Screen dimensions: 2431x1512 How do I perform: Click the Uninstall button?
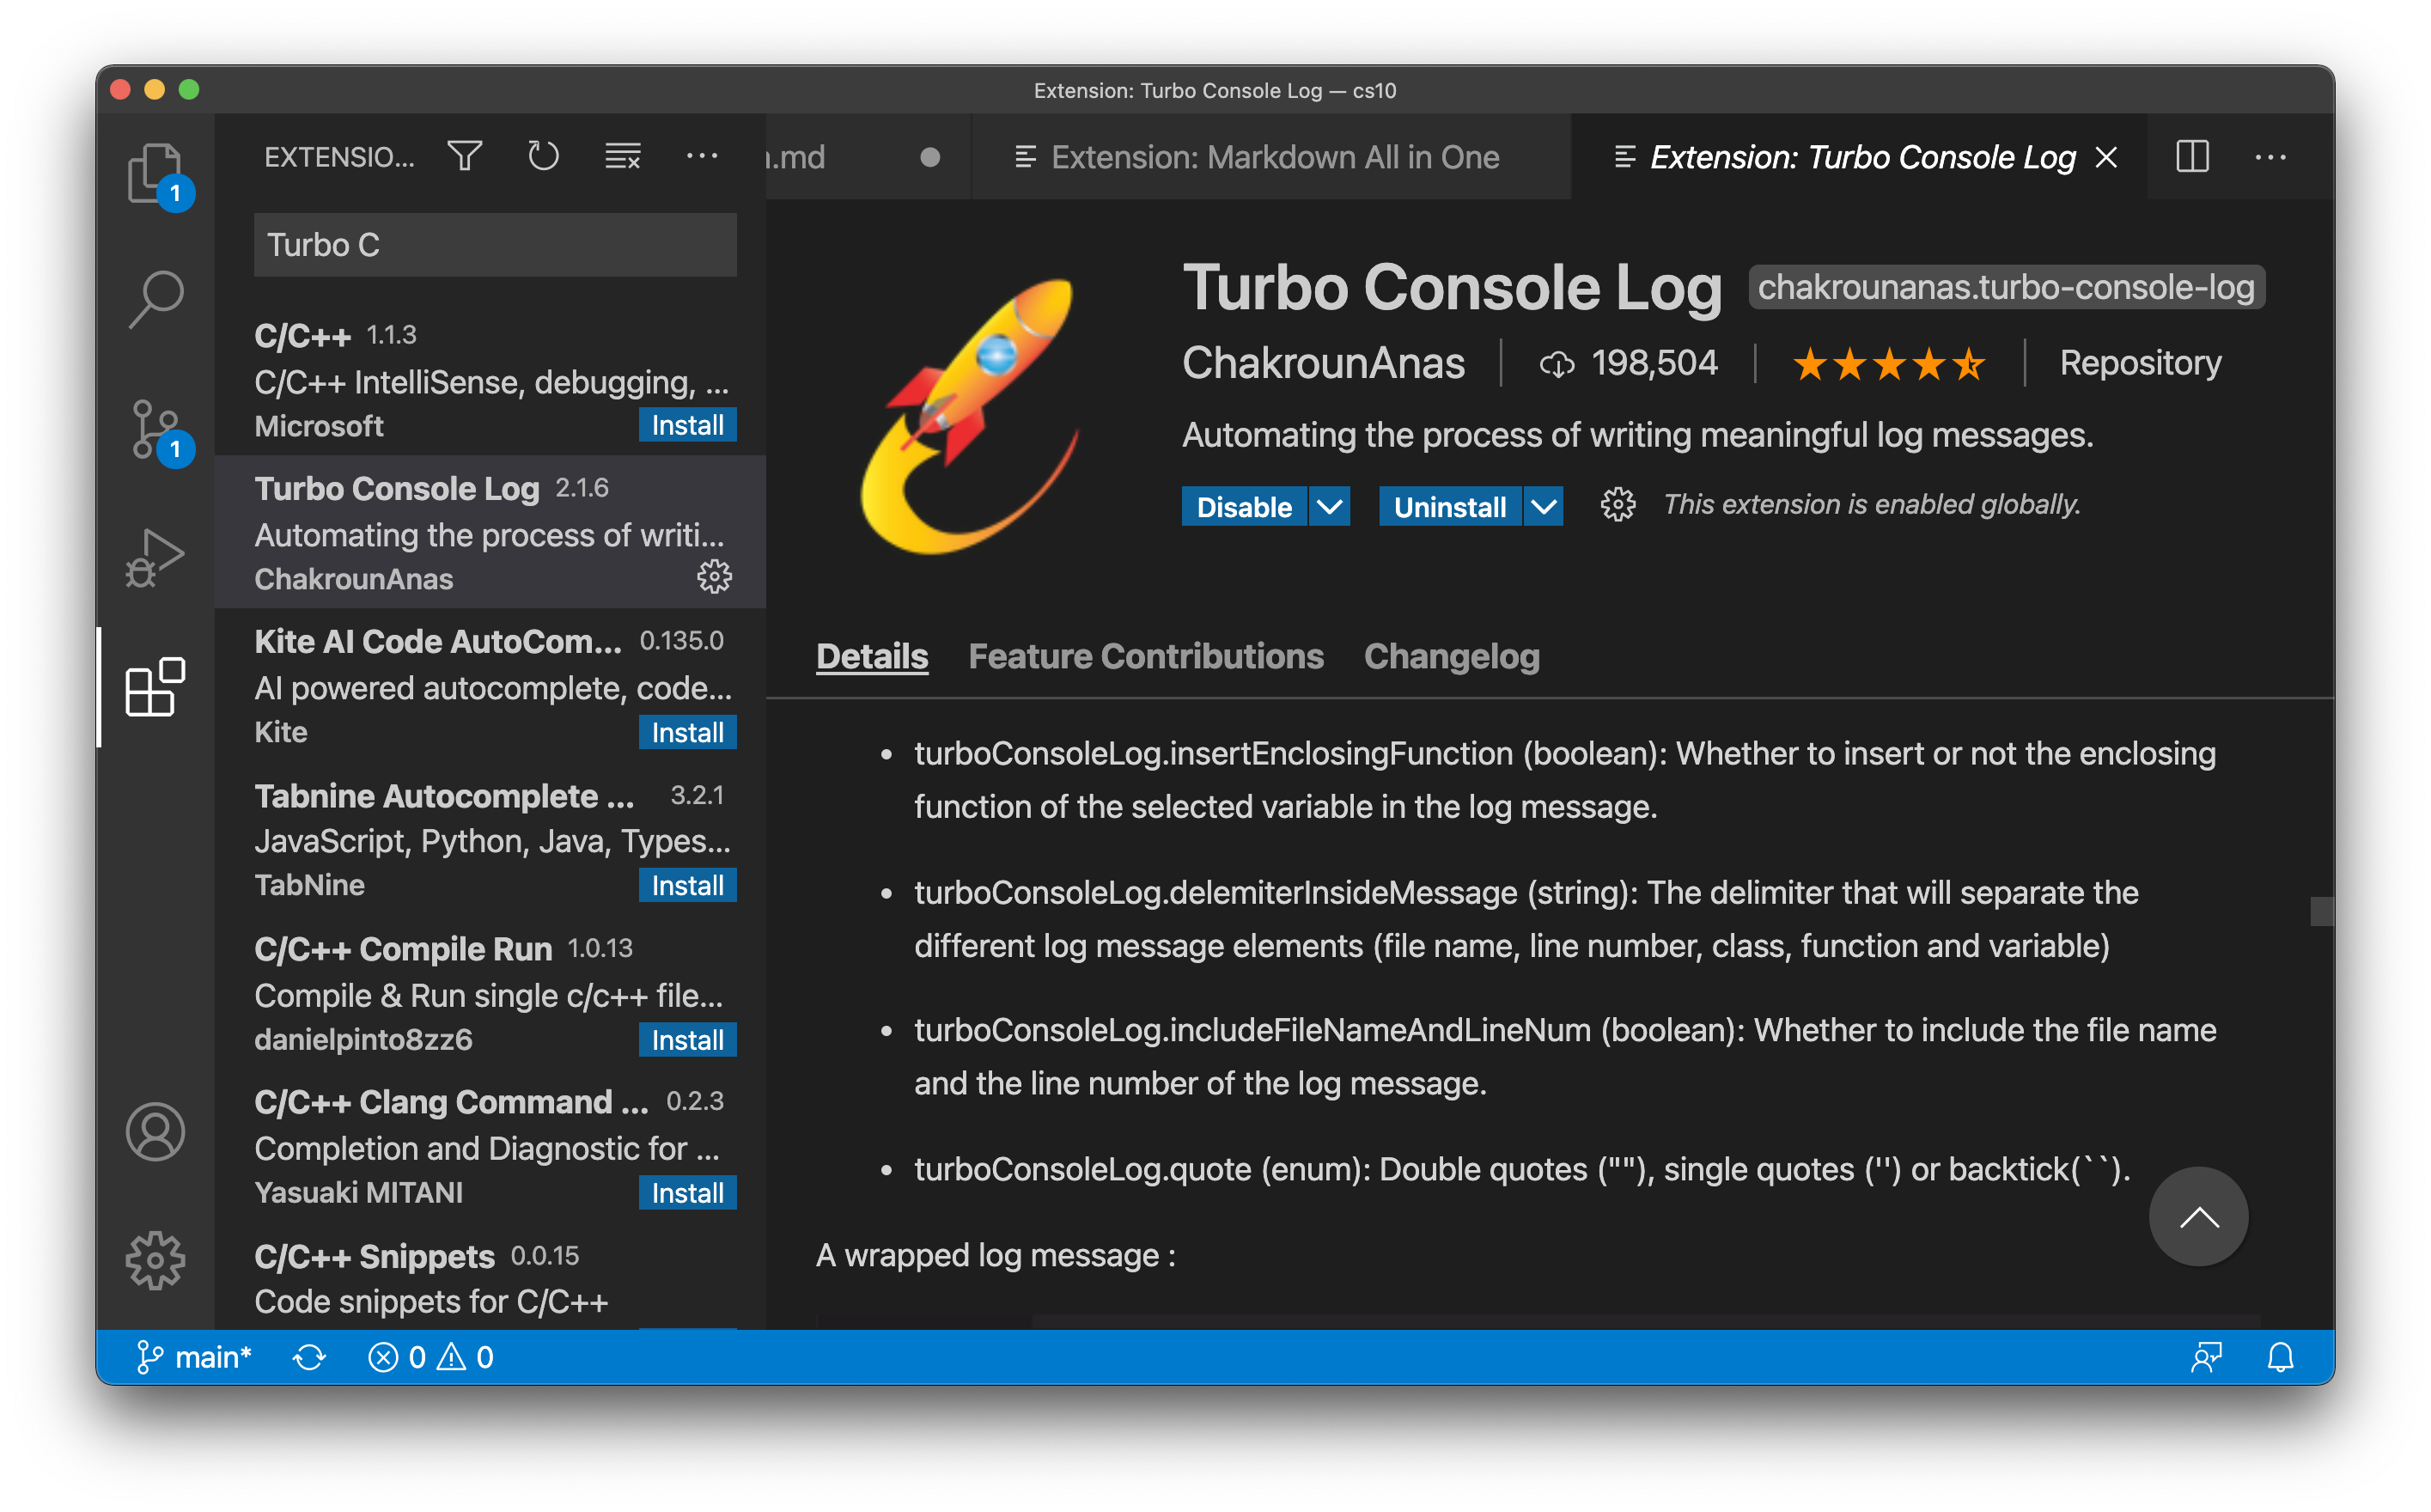tap(1449, 506)
